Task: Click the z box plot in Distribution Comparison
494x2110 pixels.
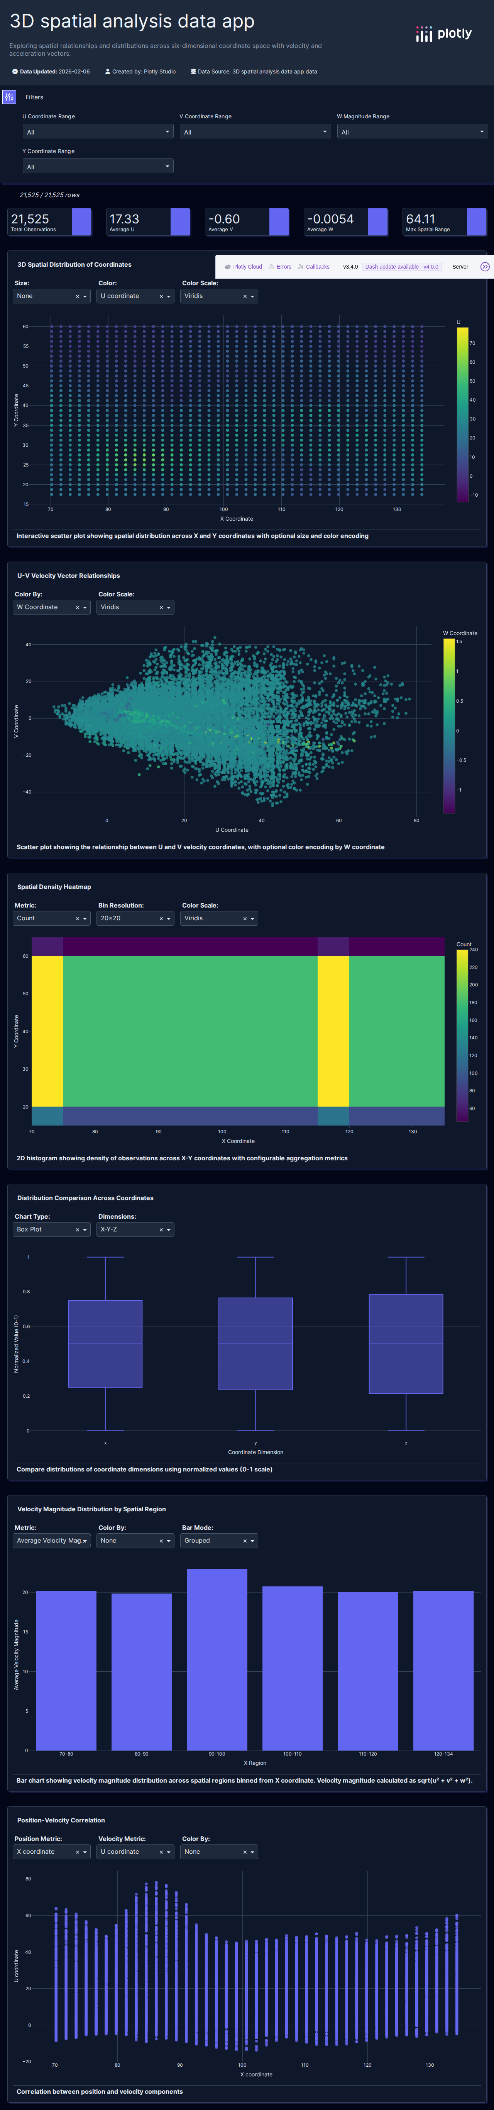Action: (406, 1343)
